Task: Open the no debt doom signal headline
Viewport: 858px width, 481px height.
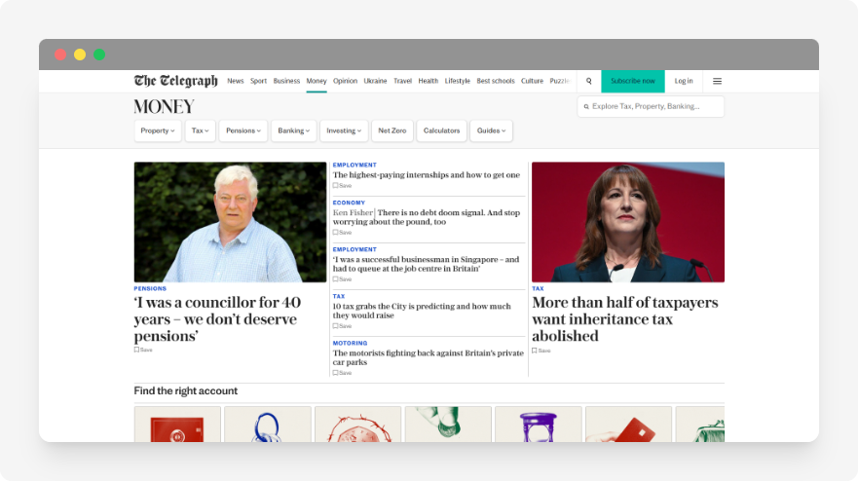Action: pos(427,217)
